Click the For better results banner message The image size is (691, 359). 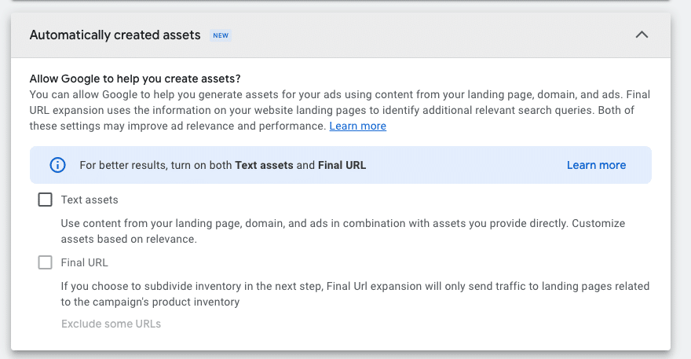pyautogui.click(x=222, y=165)
